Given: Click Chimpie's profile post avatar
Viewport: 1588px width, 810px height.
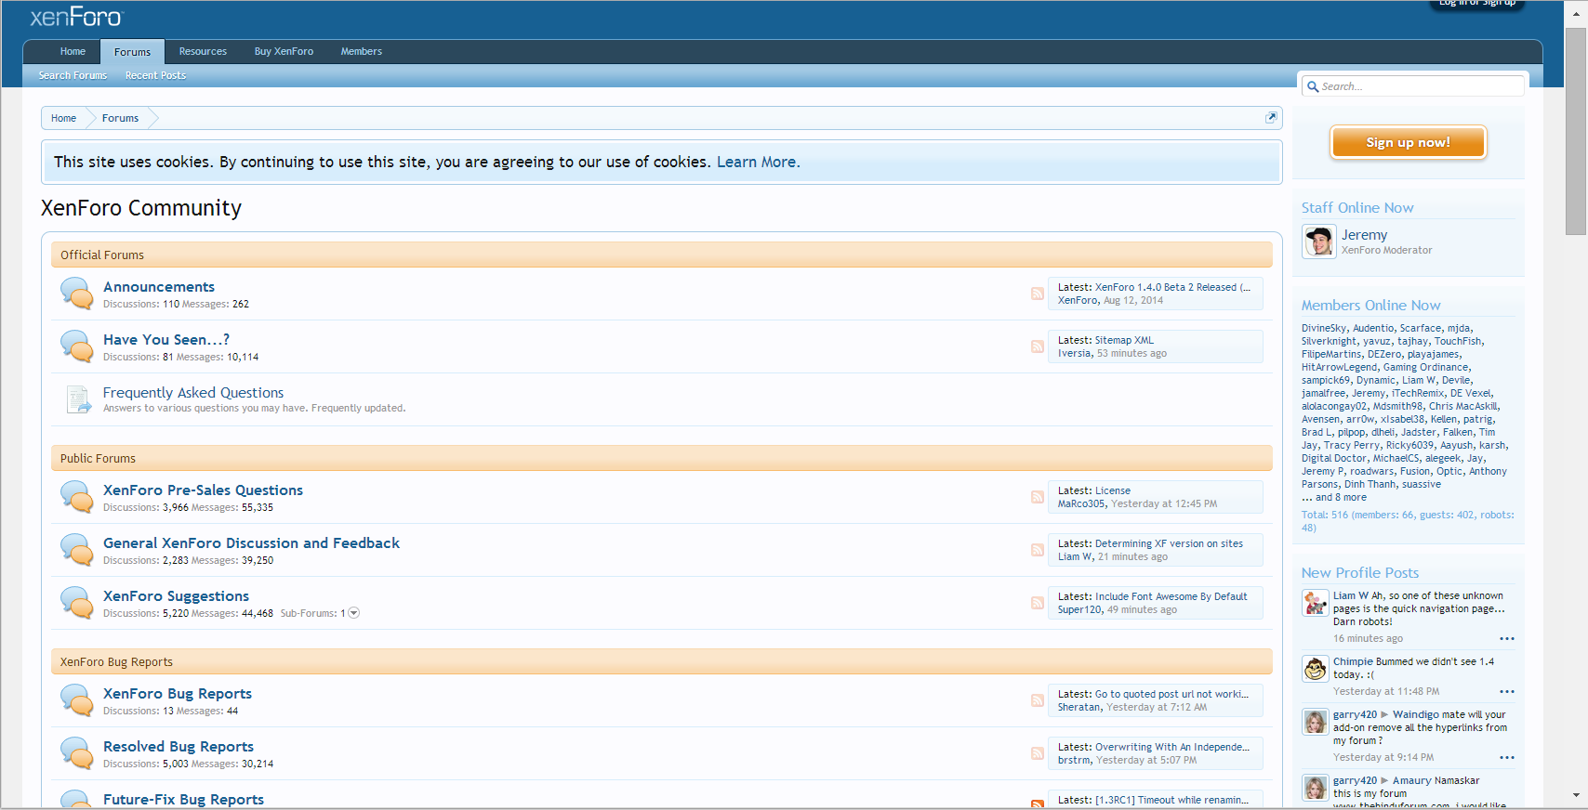Looking at the screenshot, I should pos(1315,668).
